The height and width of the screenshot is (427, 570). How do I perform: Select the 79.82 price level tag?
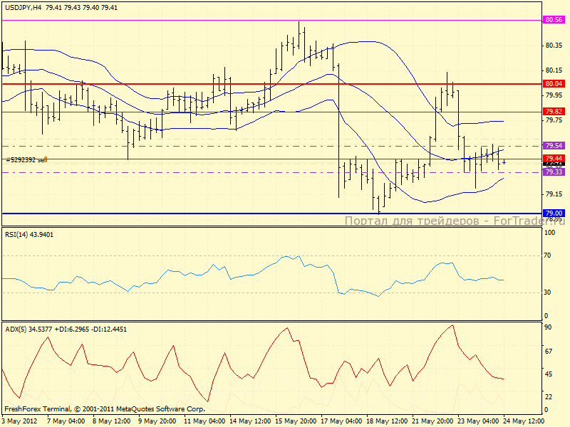pyautogui.click(x=554, y=112)
